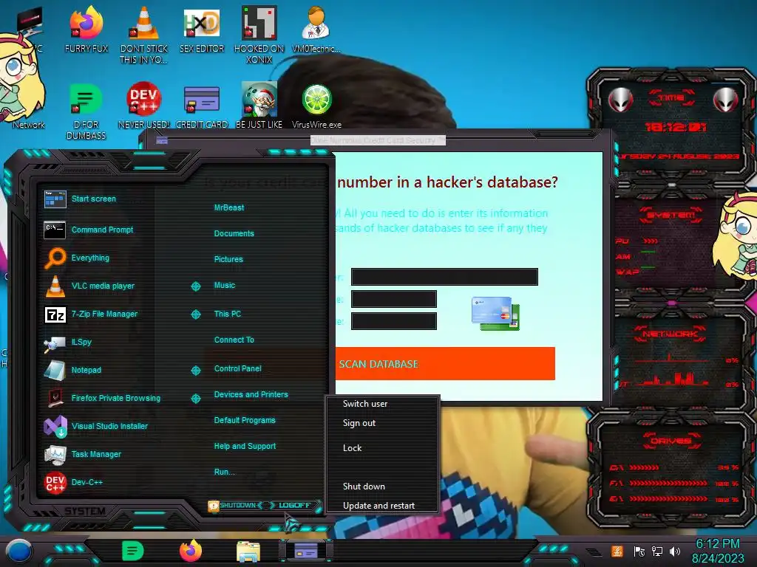The image size is (757, 567).
Task: Open the NEVER USED Dev-C++ desktop icon
Action: click(x=144, y=106)
